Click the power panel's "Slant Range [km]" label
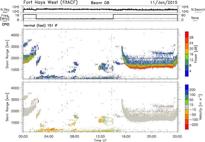This screenshot has width=205, height=142. (7, 54)
